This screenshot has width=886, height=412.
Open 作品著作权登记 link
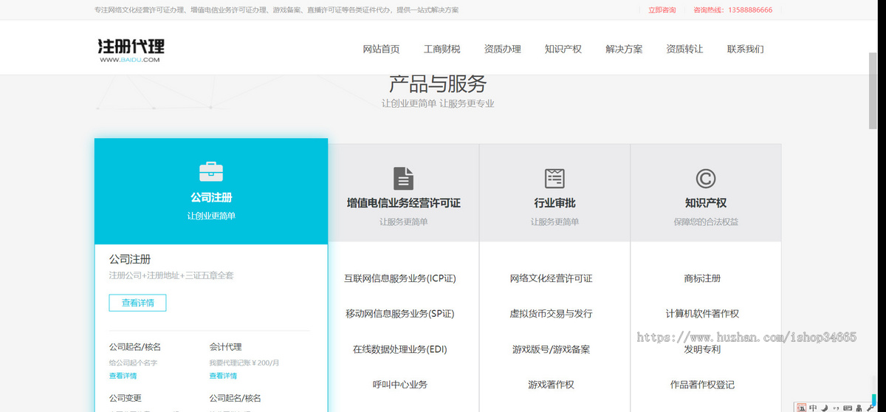pyautogui.click(x=702, y=385)
